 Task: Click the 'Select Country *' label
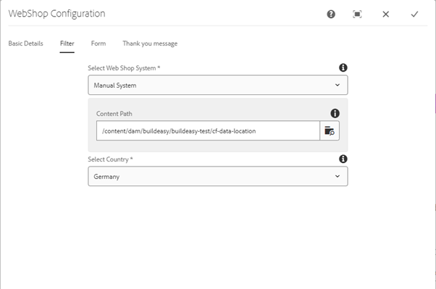coord(110,159)
